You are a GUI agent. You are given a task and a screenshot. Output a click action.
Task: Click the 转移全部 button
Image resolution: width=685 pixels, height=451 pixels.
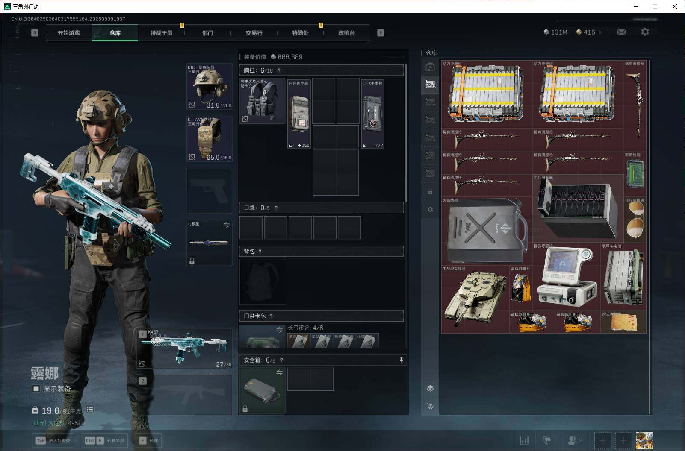coord(104,441)
